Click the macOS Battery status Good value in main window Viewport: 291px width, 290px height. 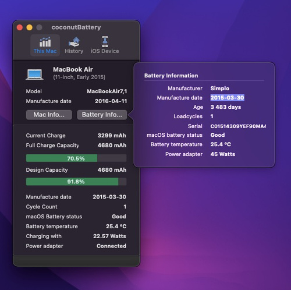click(119, 217)
